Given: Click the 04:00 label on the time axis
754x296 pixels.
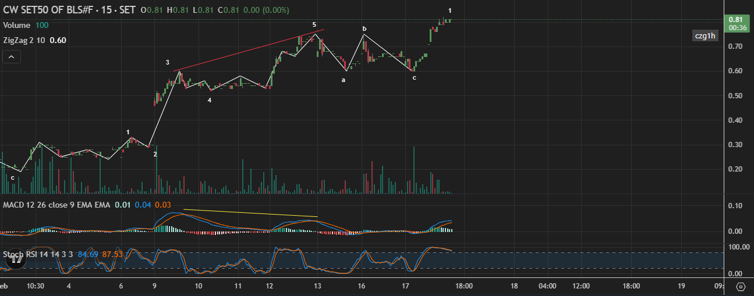Looking at the screenshot, I should (x=548, y=287).
